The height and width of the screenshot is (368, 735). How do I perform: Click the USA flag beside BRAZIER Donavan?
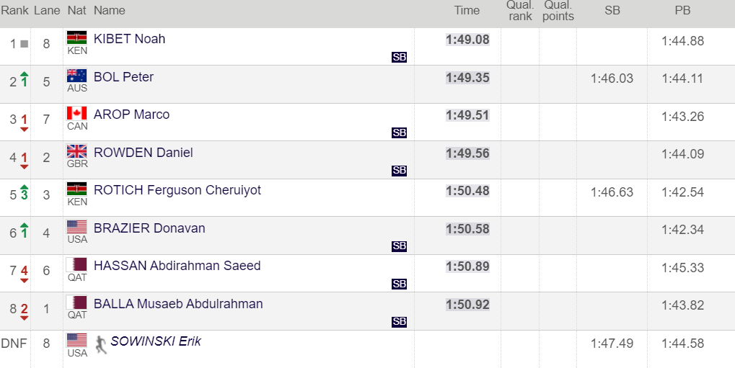[x=77, y=227]
